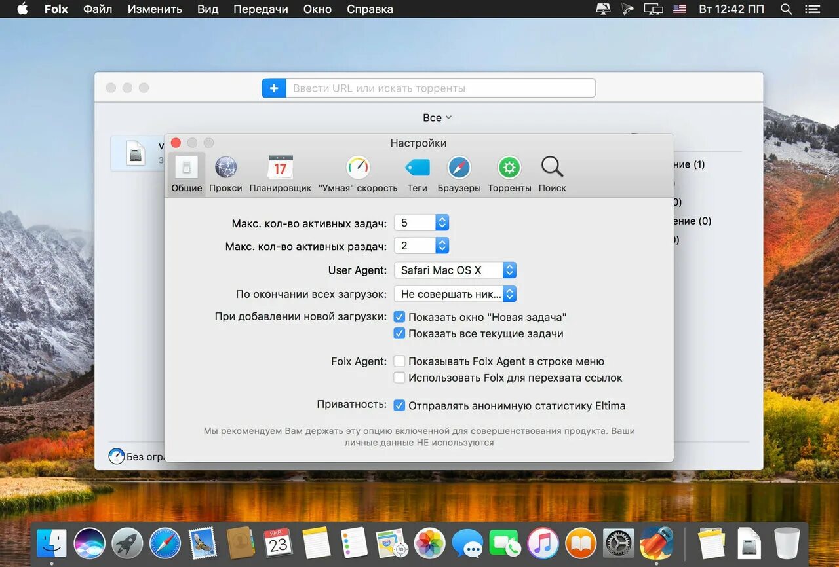The height and width of the screenshot is (567, 839).
Task: Uncheck Показать все текущие задачи
Action: click(399, 333)
